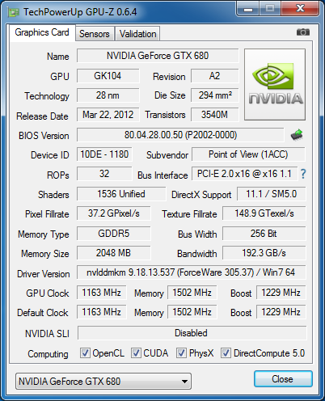
Task: Click the Memory Size field 2048 MB
Action: tap(114, 253)
